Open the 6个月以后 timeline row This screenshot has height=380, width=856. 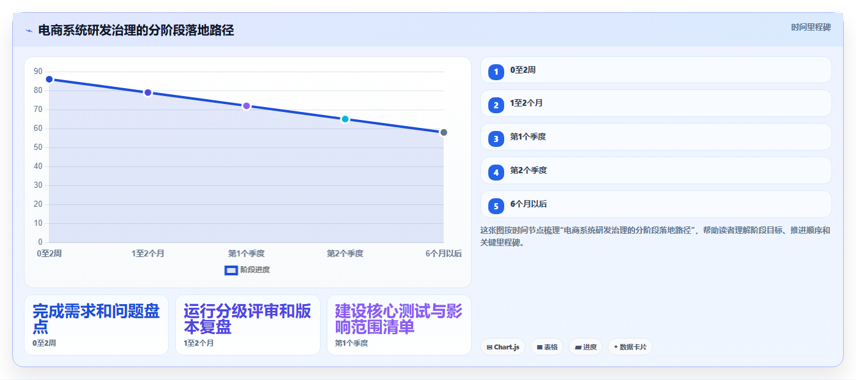click(x=656, y=204)
